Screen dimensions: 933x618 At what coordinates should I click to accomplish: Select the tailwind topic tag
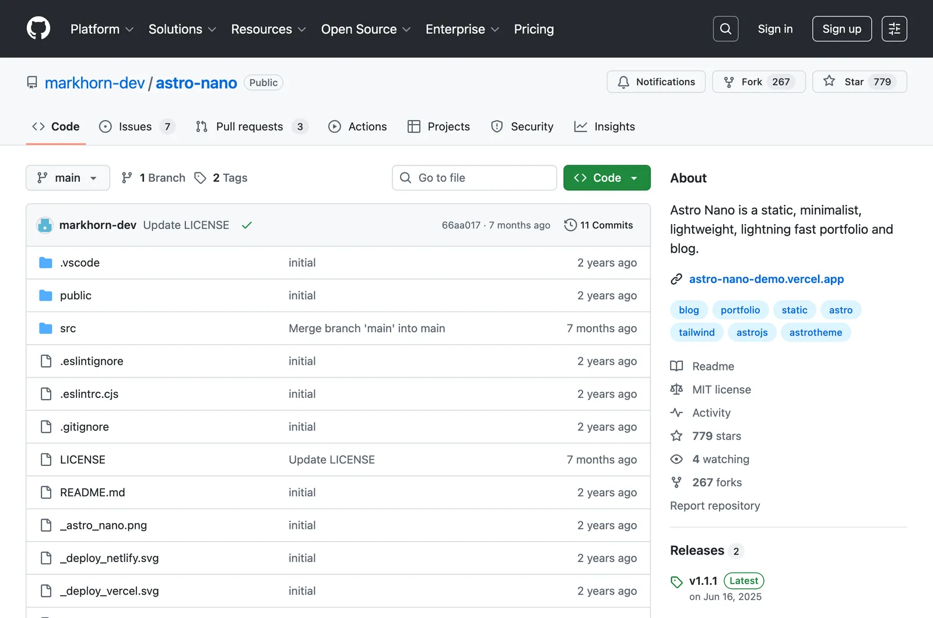(696, 333)
